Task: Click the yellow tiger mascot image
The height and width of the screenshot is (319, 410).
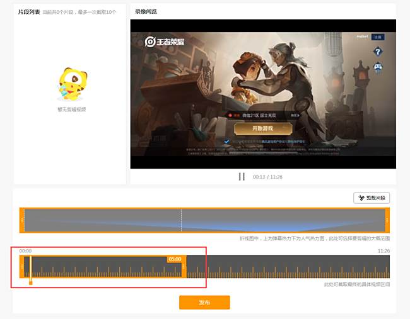Action: click(72, 84)
